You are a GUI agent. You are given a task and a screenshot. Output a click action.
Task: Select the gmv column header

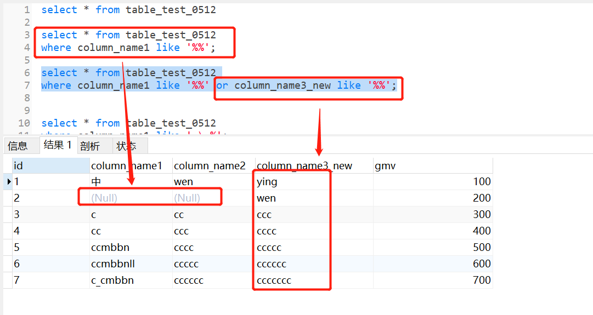tap(433, 166)
